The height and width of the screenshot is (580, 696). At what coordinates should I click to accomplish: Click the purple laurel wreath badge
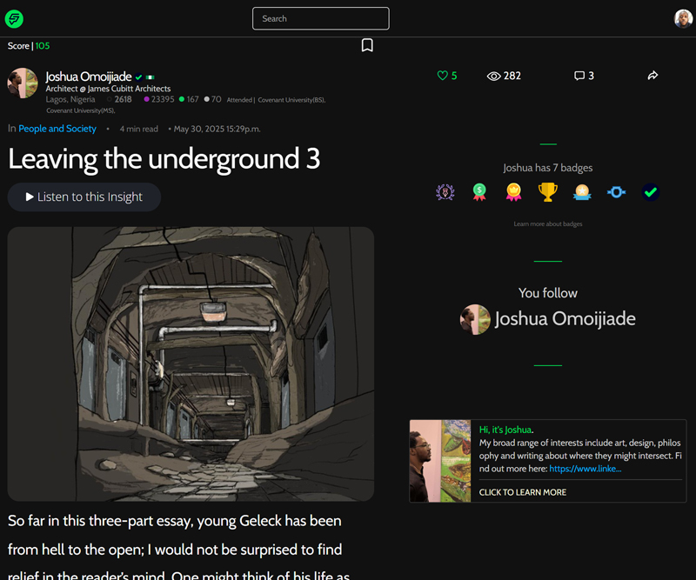coord(445,192)
